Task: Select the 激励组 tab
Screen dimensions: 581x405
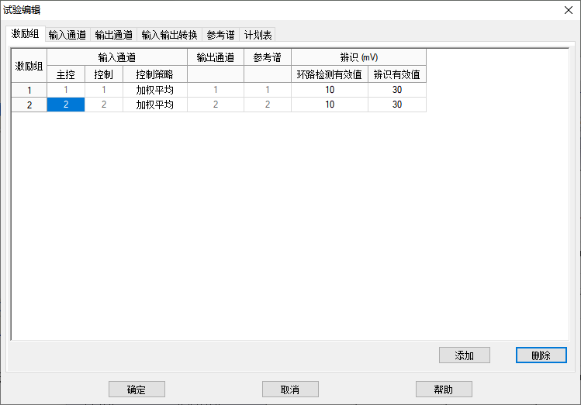Action: pyautogui.click(x=26, y=34)
